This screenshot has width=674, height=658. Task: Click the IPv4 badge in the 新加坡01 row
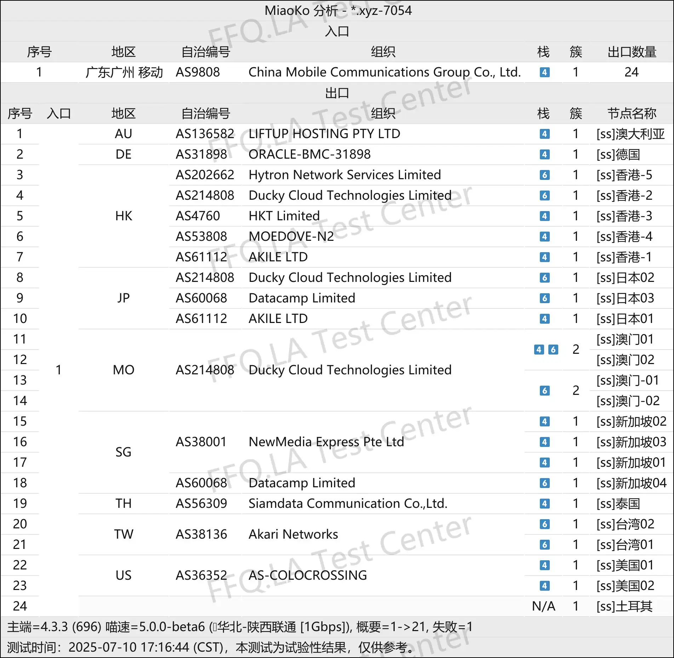[x=544, y=463]
